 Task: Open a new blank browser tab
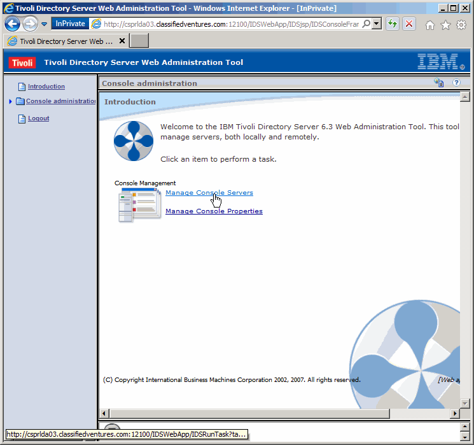click(139, 41)
